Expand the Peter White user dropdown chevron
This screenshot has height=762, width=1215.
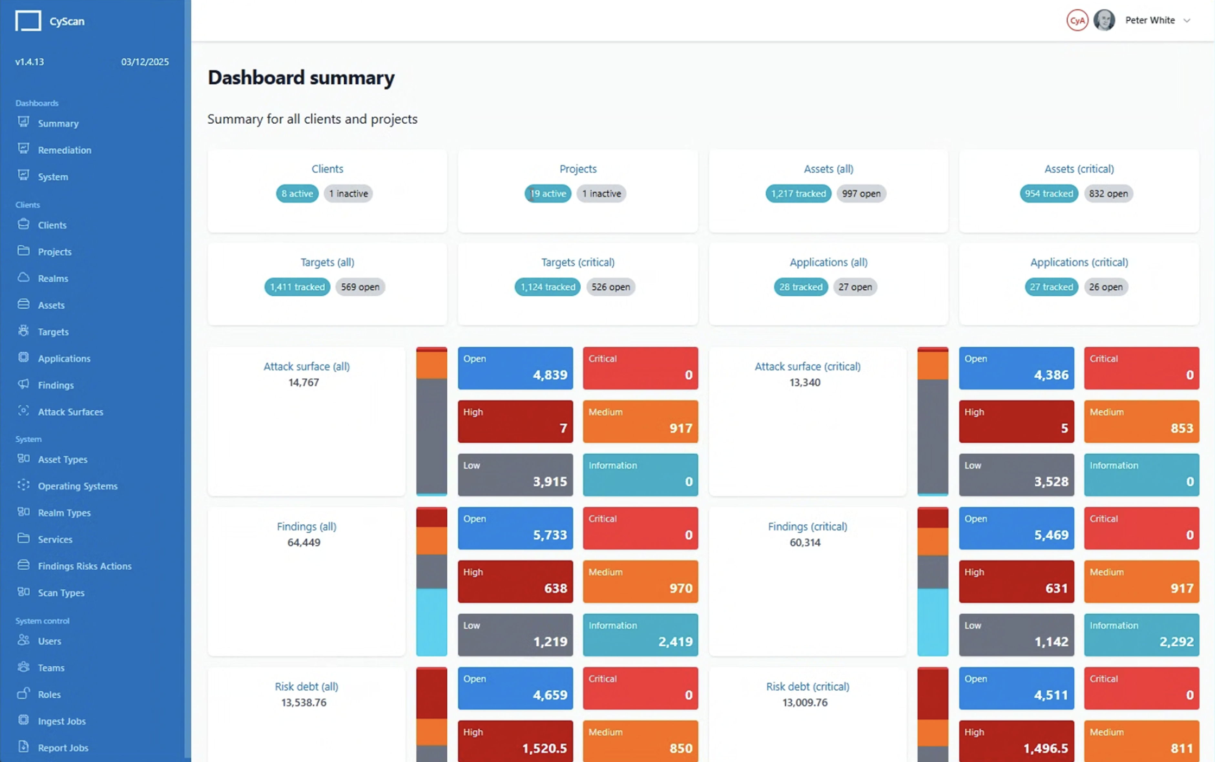tap(1187, 21)
